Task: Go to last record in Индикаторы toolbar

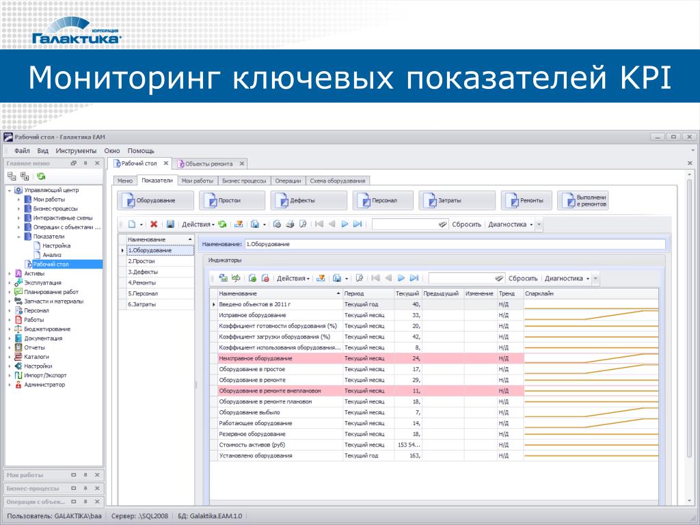Action: 414,278
